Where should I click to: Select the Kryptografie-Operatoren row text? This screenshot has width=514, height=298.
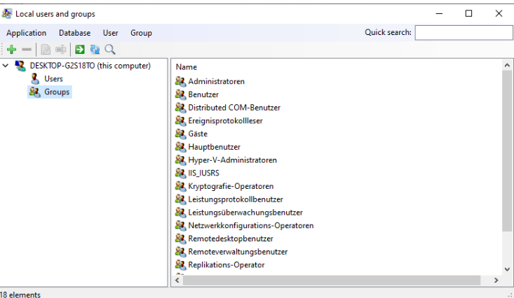231,186
